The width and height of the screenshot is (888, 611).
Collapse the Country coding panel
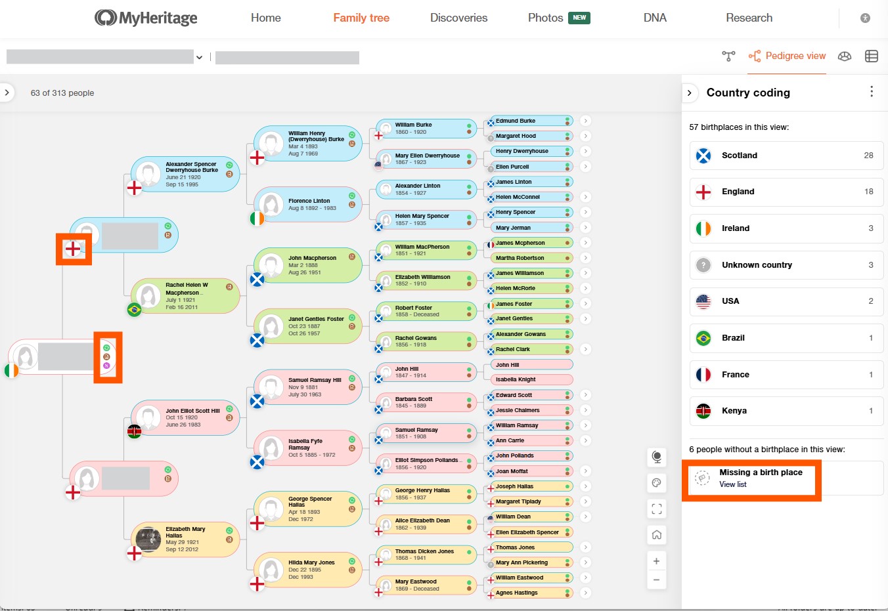[x=690, y=93]
